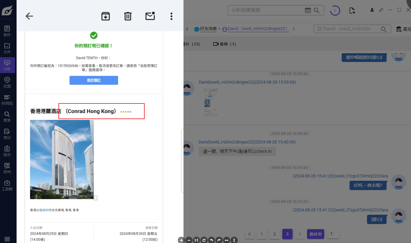The image size is (411, 243).
Task: Open the 报告 sidebar item
Action: click(x=7, y=151)
